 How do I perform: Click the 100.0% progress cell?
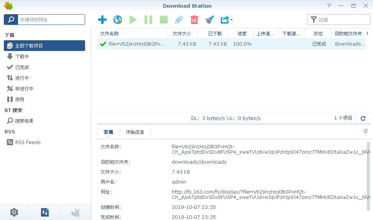[x=242, y=44]
